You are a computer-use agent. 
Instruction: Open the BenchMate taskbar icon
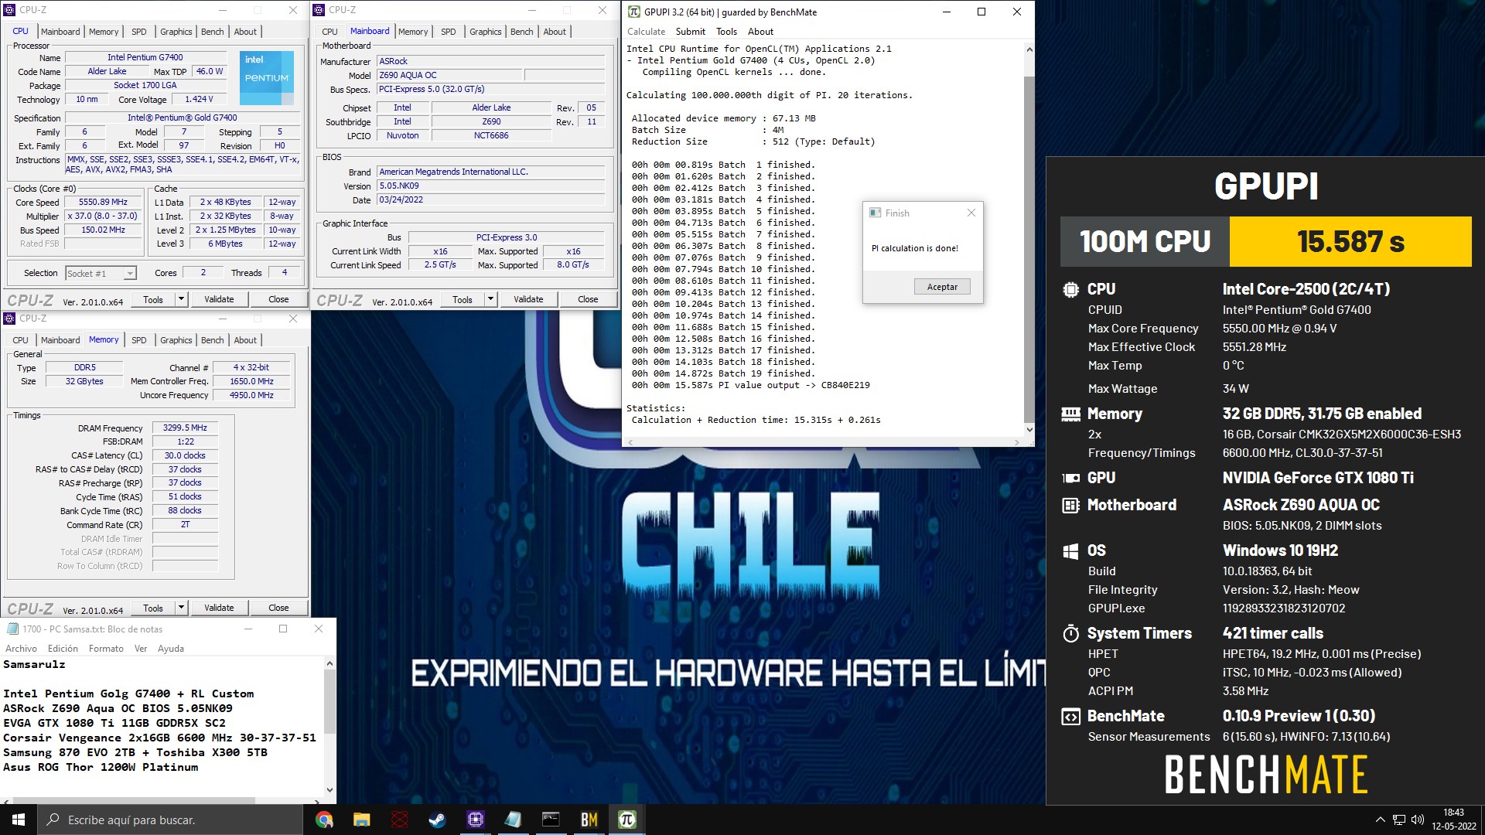(x=589, y=820)
